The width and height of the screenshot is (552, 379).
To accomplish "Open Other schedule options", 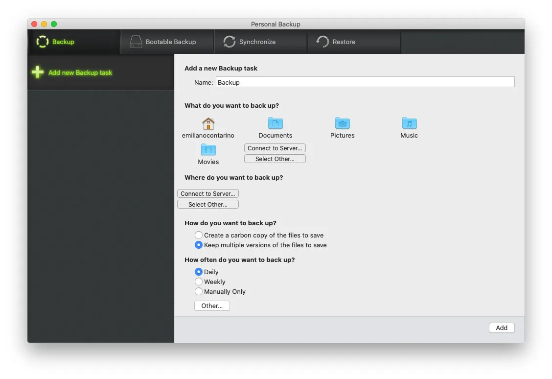I will [212, 306].
